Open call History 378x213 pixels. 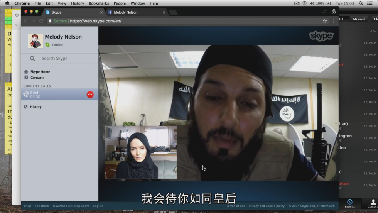coord(35,107)
